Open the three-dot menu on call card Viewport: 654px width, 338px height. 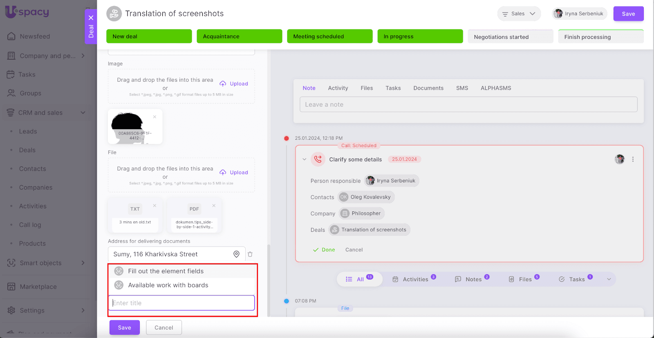pyautogui.click(x=633, y=159)
